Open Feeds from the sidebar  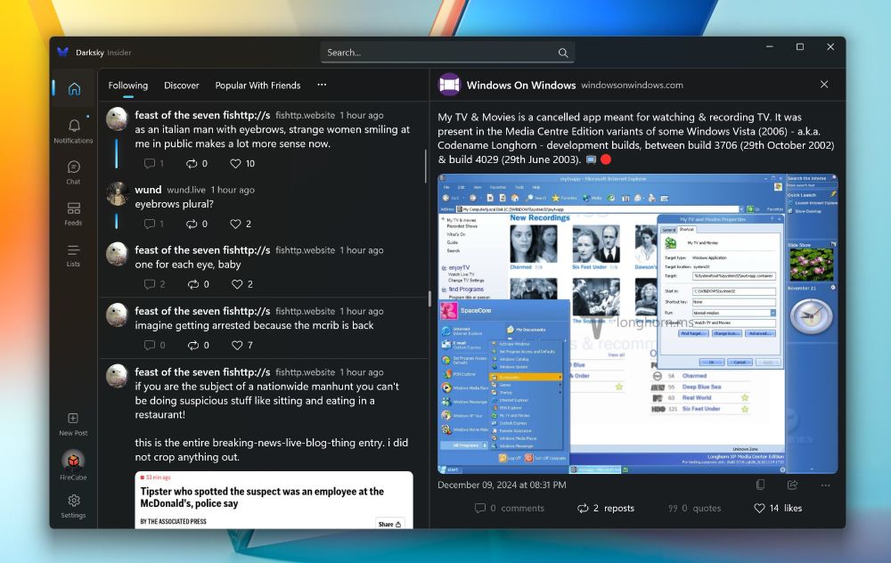tap(73, 214)
